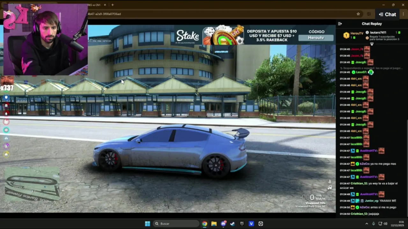Open the last white taskbar app icon
408x229 pixels.
tap(261, 224)
